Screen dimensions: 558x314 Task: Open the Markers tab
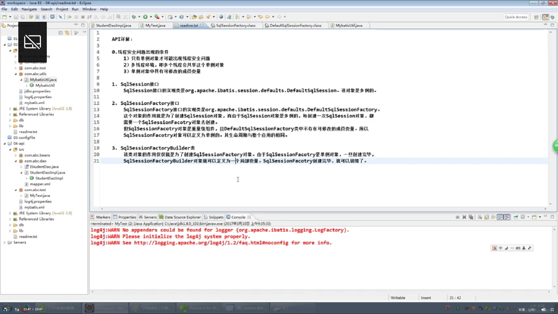pyautogui.click(x=101, y=217)
